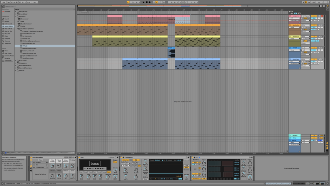Select Drums category in browser
The width and height of the screenshot is (330, 186).
(x=7, y=21)
